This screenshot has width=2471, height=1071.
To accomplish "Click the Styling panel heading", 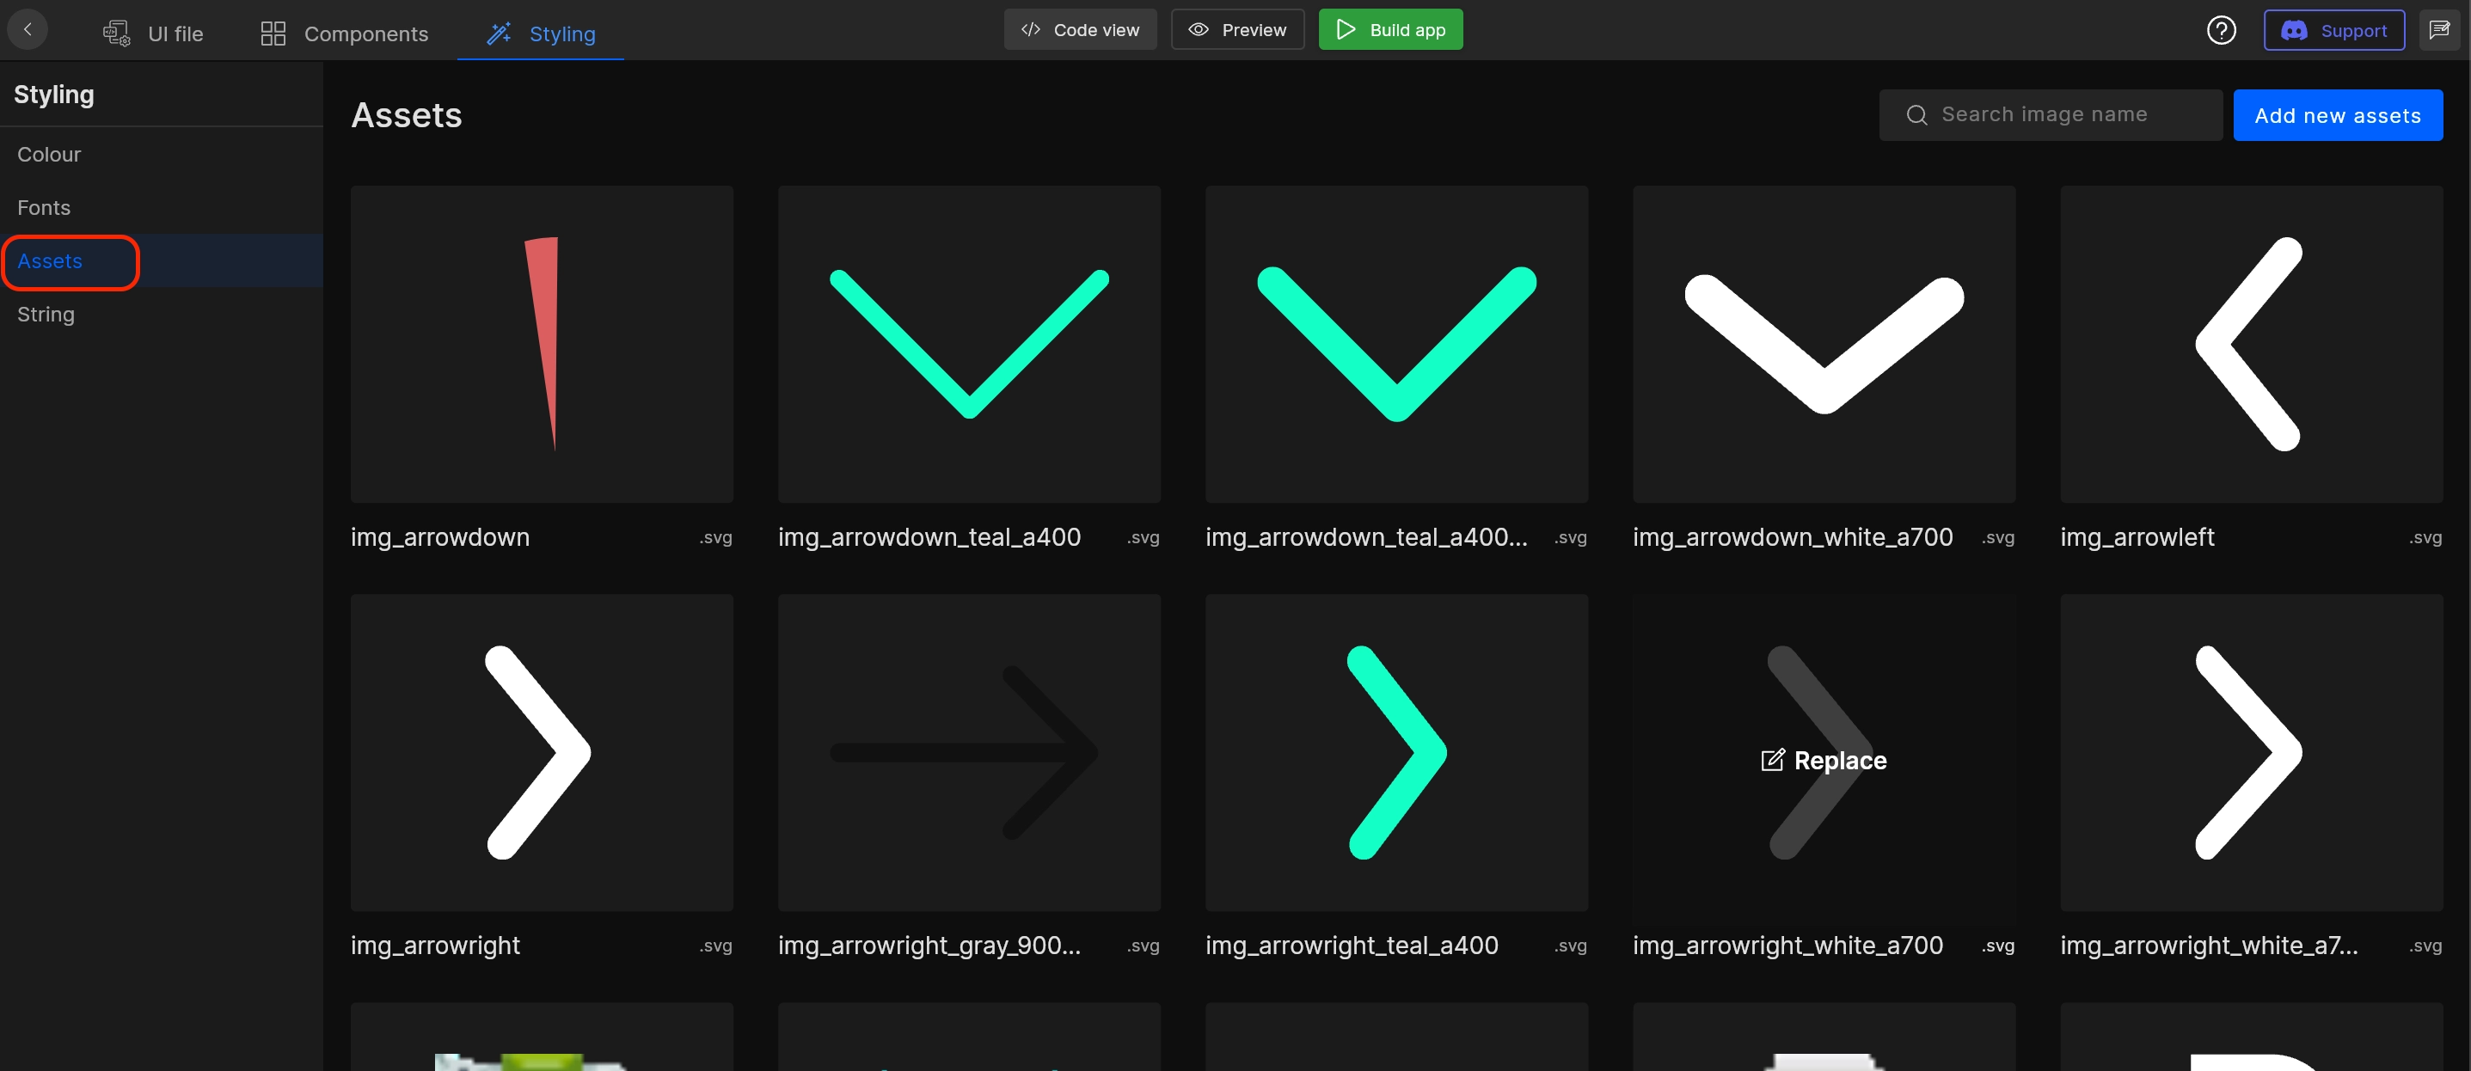I will point(53,94).
